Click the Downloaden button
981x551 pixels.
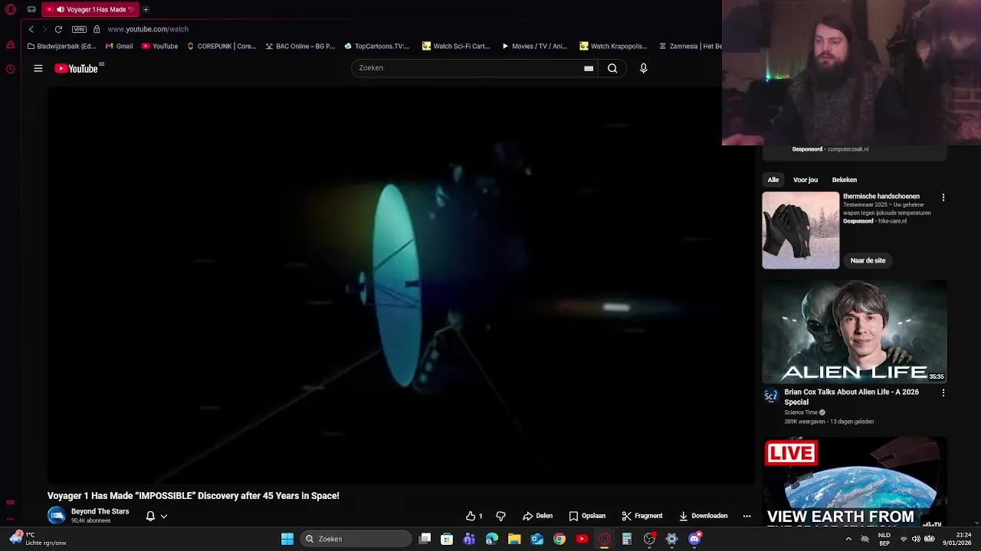tap(704, 516)
